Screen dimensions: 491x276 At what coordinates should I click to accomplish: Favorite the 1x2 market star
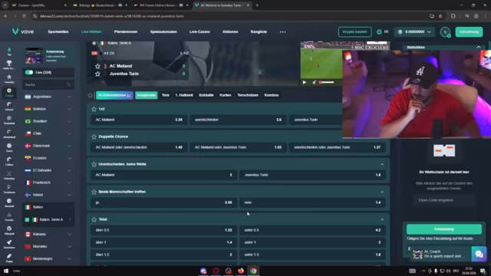(94, 109)
